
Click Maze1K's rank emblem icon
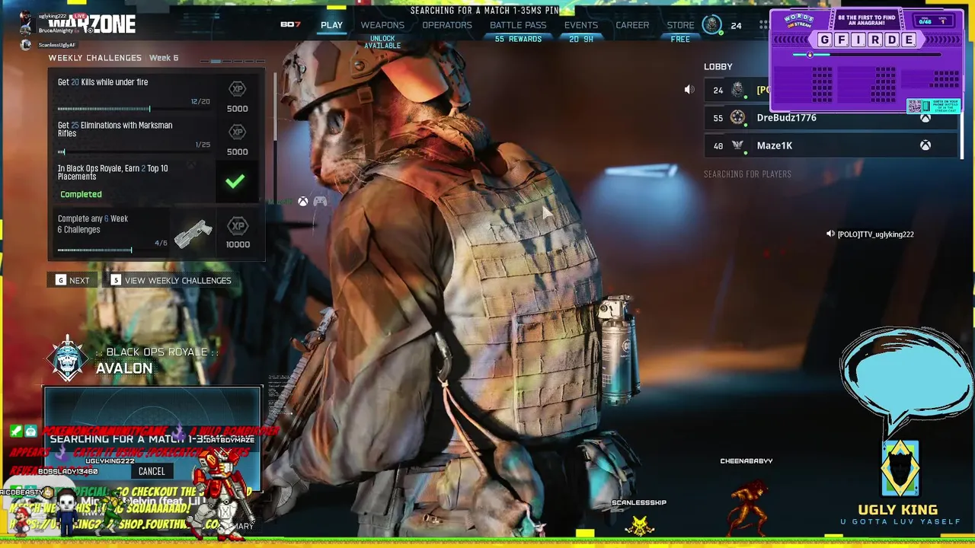pyautogui.click(x=737, y=145)
